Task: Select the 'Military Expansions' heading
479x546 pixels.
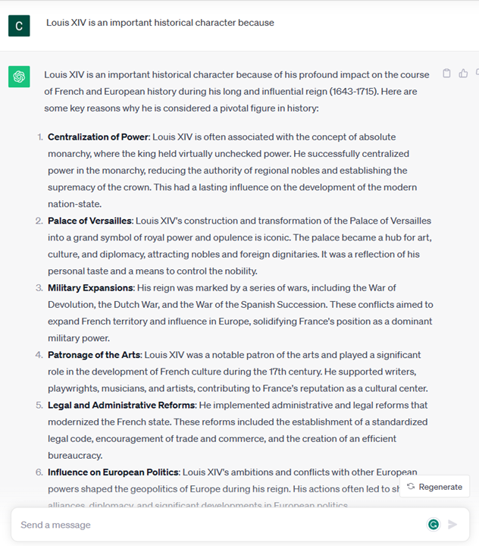Action: (x=90, y=288)
